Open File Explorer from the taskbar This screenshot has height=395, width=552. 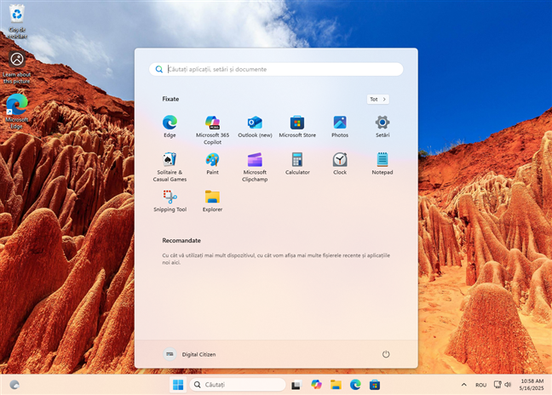tap(336, 385)
